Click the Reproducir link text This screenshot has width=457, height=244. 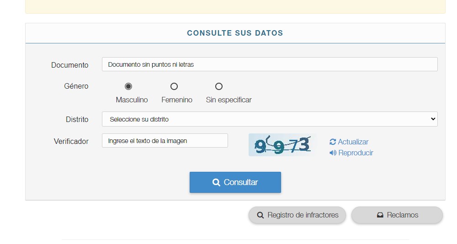coord(356,153)
